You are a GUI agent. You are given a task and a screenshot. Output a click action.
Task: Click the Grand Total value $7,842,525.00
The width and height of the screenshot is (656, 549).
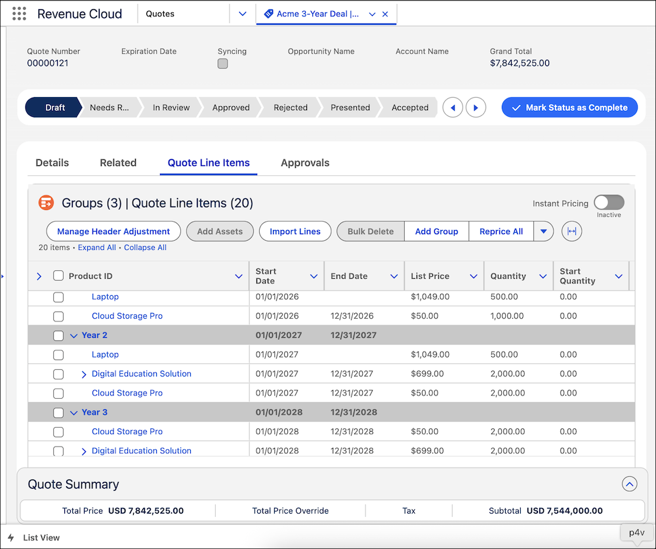point(520,63)
